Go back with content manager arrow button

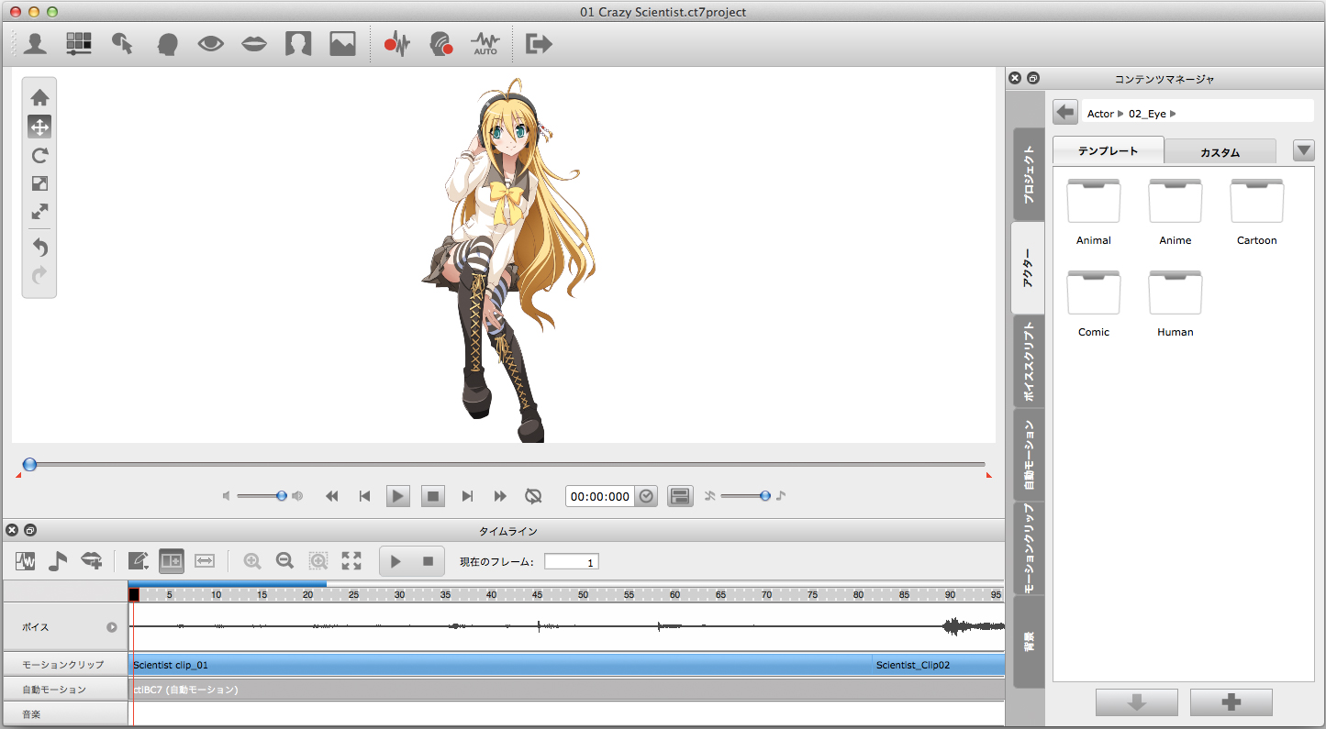1065,113
